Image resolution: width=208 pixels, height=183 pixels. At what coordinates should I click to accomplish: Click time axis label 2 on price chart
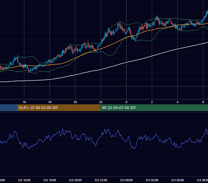152,102
